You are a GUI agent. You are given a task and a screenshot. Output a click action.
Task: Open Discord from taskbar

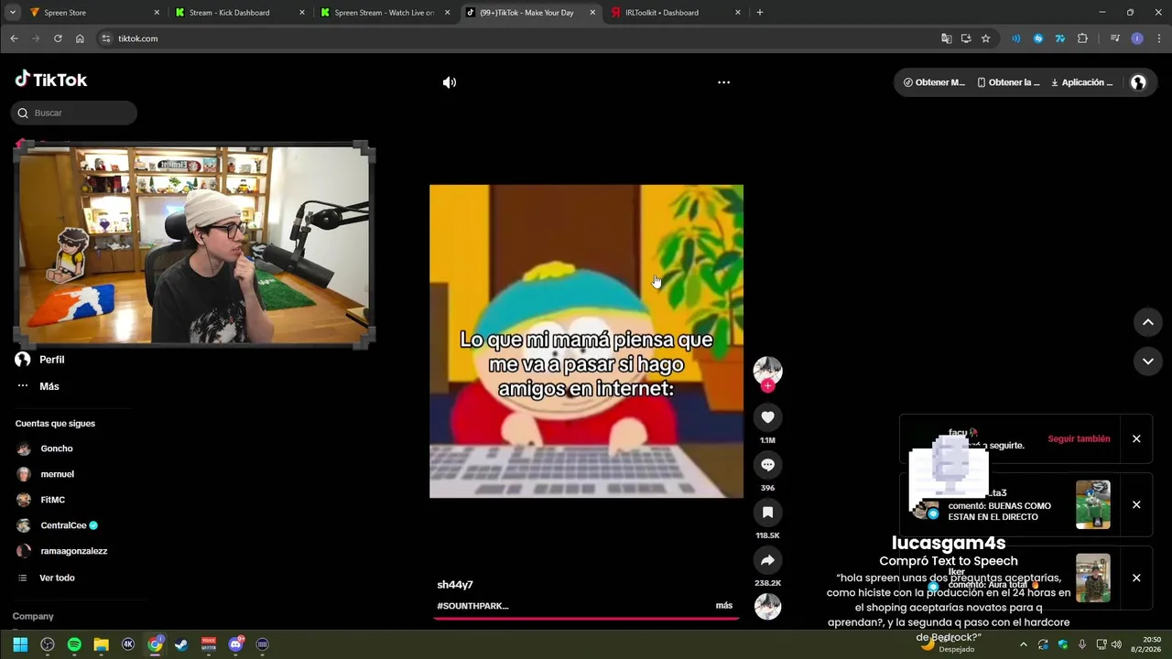click(x=236, y=644)
